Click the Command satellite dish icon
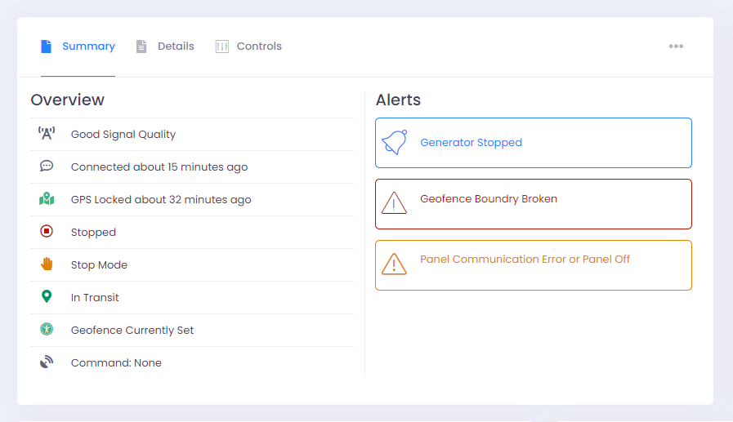733x422 pixels. [x=47, y=362]
